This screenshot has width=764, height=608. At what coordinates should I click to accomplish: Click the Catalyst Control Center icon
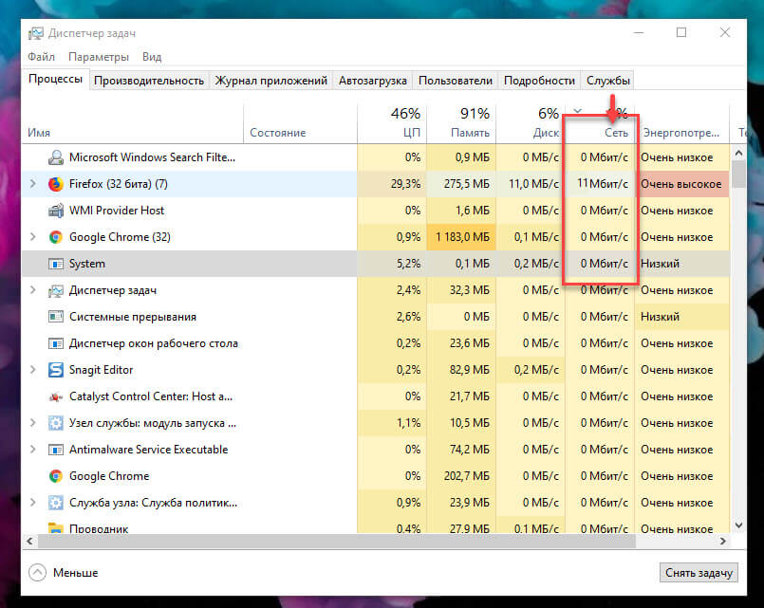tap(56, 396)
